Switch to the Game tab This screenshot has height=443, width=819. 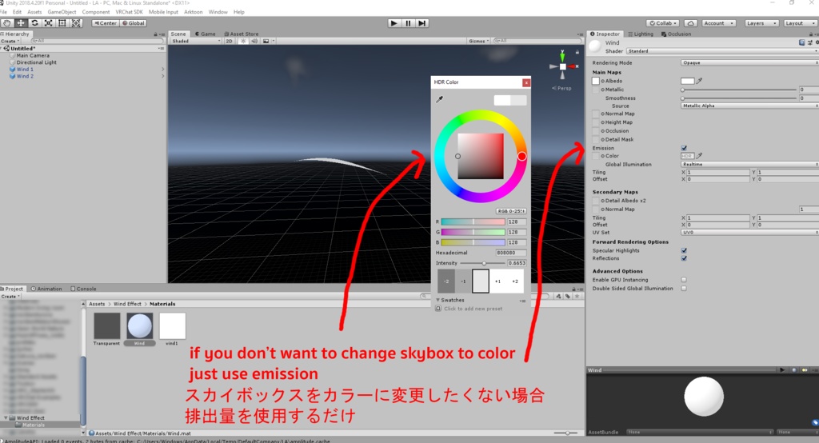205,34
